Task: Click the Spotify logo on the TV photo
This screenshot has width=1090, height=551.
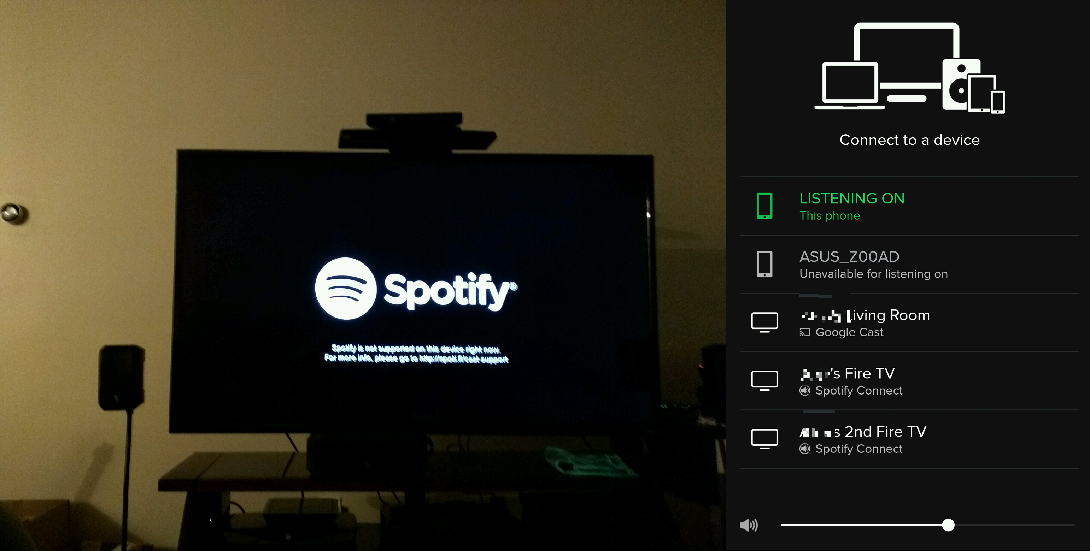Action: 416,289
